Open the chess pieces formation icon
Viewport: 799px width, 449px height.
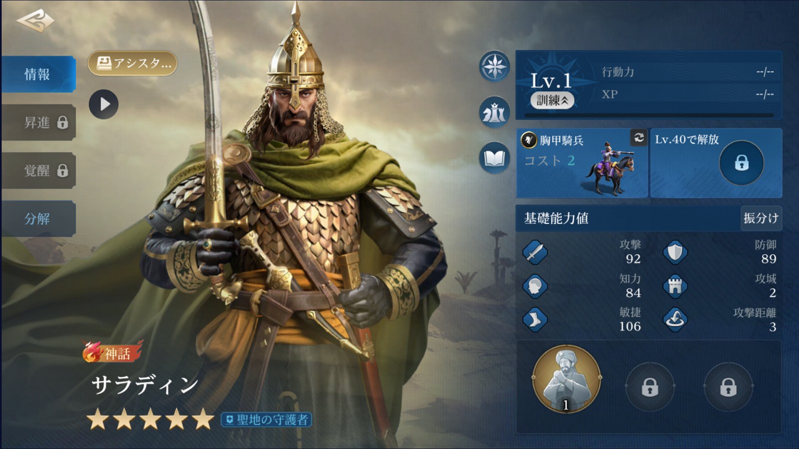pyautogui.click(x=494, y=112)
